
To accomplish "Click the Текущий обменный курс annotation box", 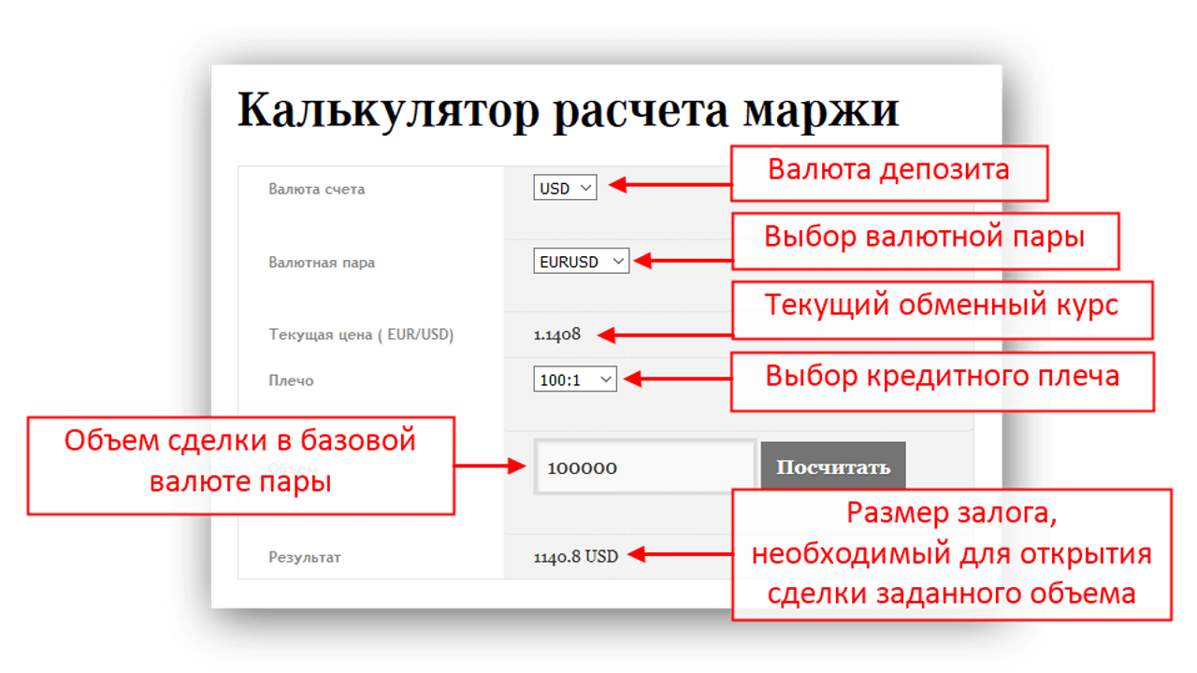I will (942, 309).
